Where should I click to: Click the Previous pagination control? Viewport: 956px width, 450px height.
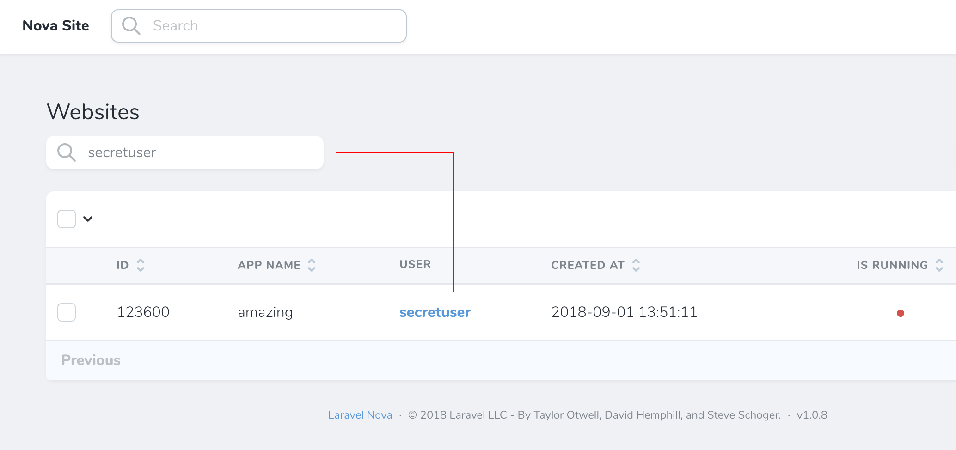[x=91, y=360]
